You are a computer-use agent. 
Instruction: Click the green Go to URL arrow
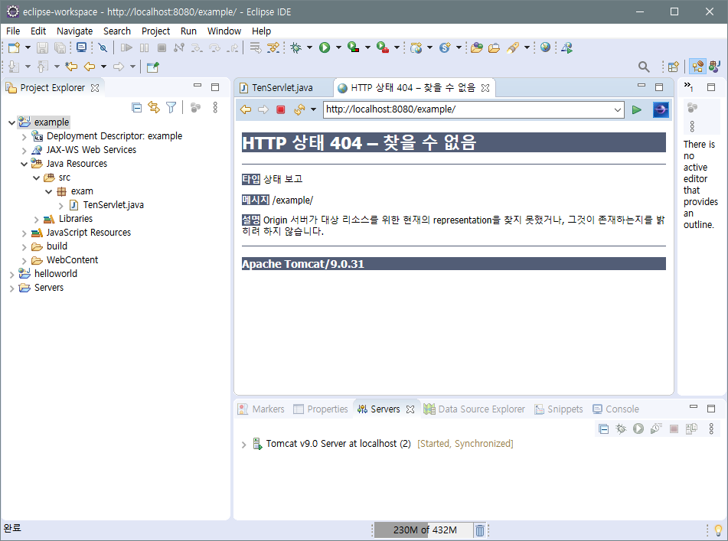point(637,109)
